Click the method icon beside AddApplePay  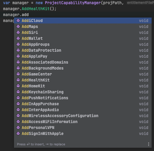[18, 56]
